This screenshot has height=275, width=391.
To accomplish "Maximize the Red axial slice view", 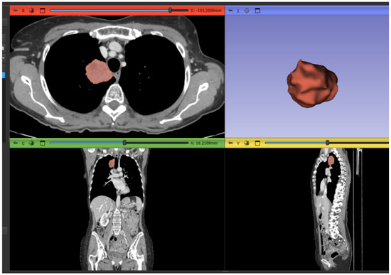I will tap(43, 11).
